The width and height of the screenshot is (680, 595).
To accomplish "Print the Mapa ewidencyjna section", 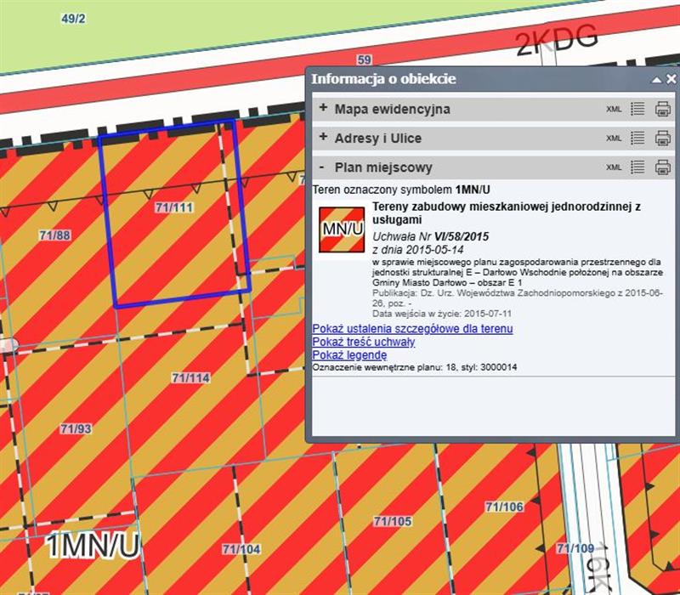I will coord(663,110).
